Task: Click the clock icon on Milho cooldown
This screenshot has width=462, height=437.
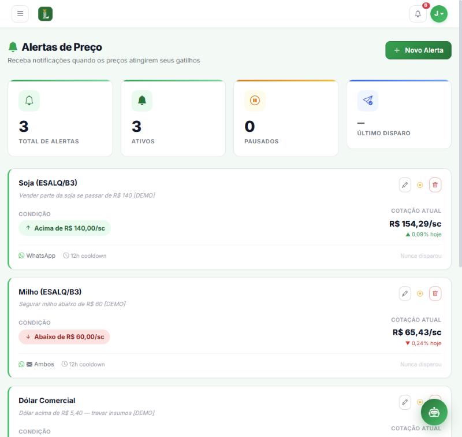Action: coord(64,364)
